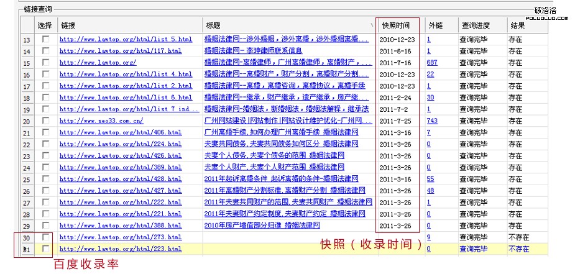Select row header number 20

coord(27,121)
